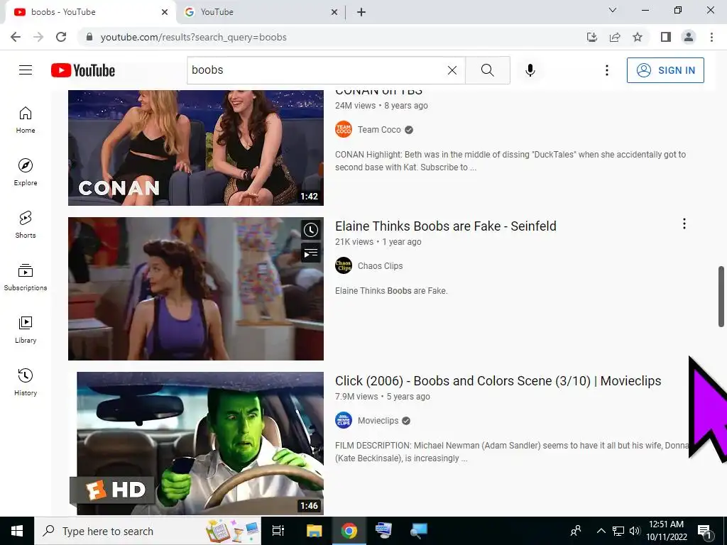Click the Windows taskbar search box
The width and height of the screenshot is (727, 545).
(x=148, y=531)
